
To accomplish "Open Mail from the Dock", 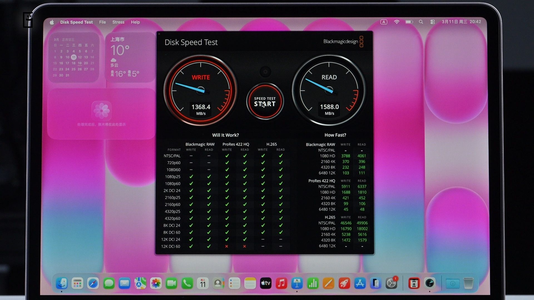I will 124,283.
